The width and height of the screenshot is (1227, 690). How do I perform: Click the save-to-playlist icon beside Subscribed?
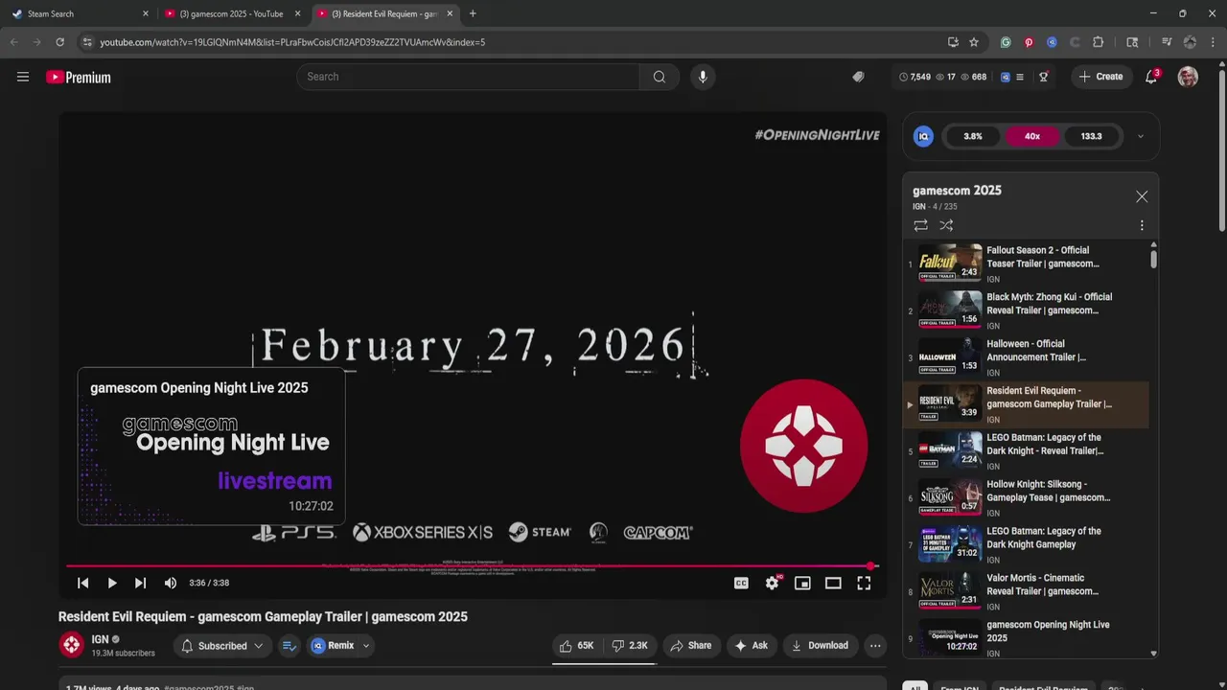tap(289, 646)
